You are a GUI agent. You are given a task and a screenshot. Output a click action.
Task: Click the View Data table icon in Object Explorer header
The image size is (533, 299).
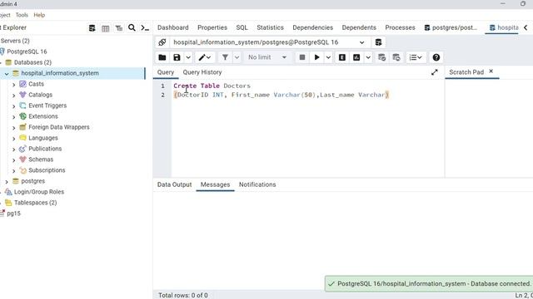[x=106, y=27]
